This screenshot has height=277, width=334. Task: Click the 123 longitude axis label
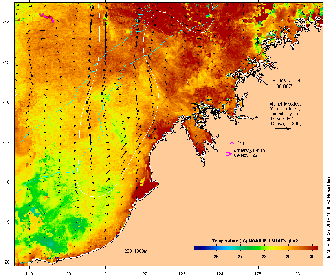[182, 274]
